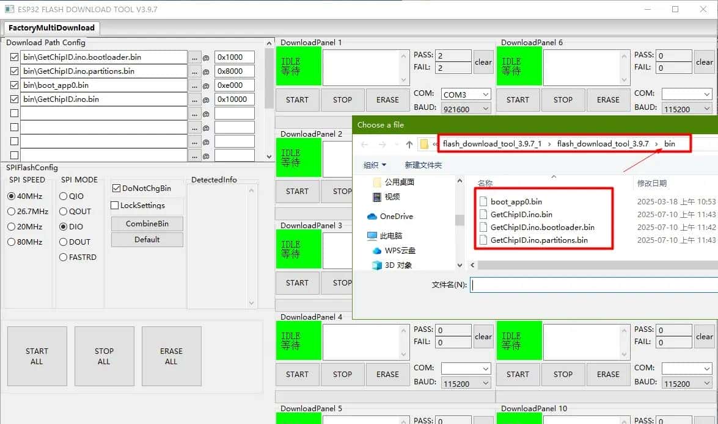Open the 组织 dropdown in file dialog

pos(373,165)
